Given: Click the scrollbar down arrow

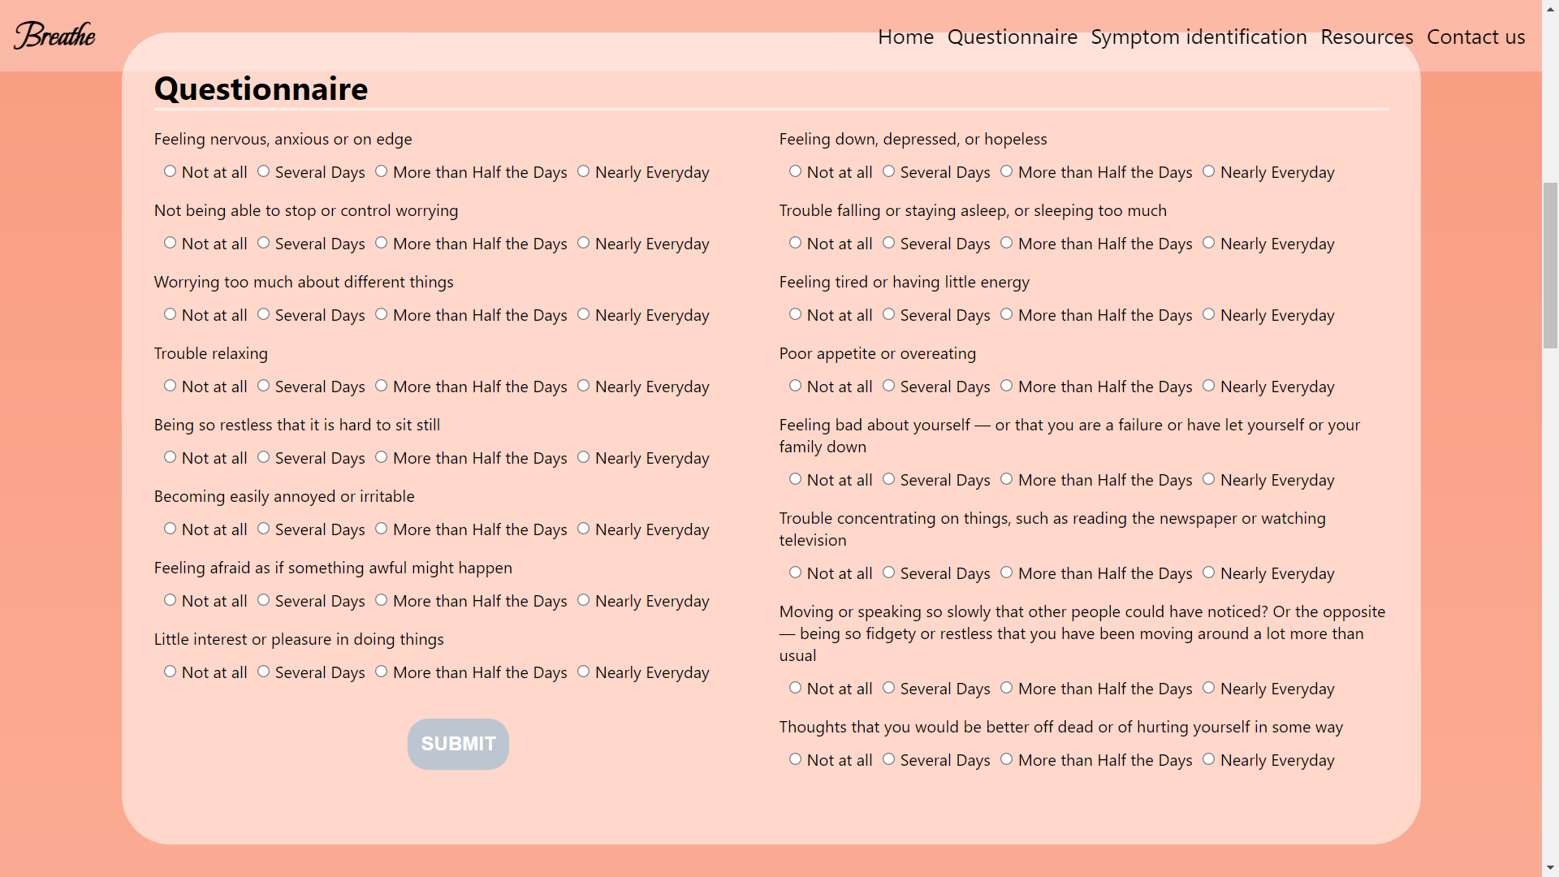Looking at the screenshot, I should (1550, 868).
